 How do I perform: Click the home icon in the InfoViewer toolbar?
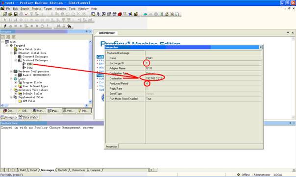pos(167,14)
